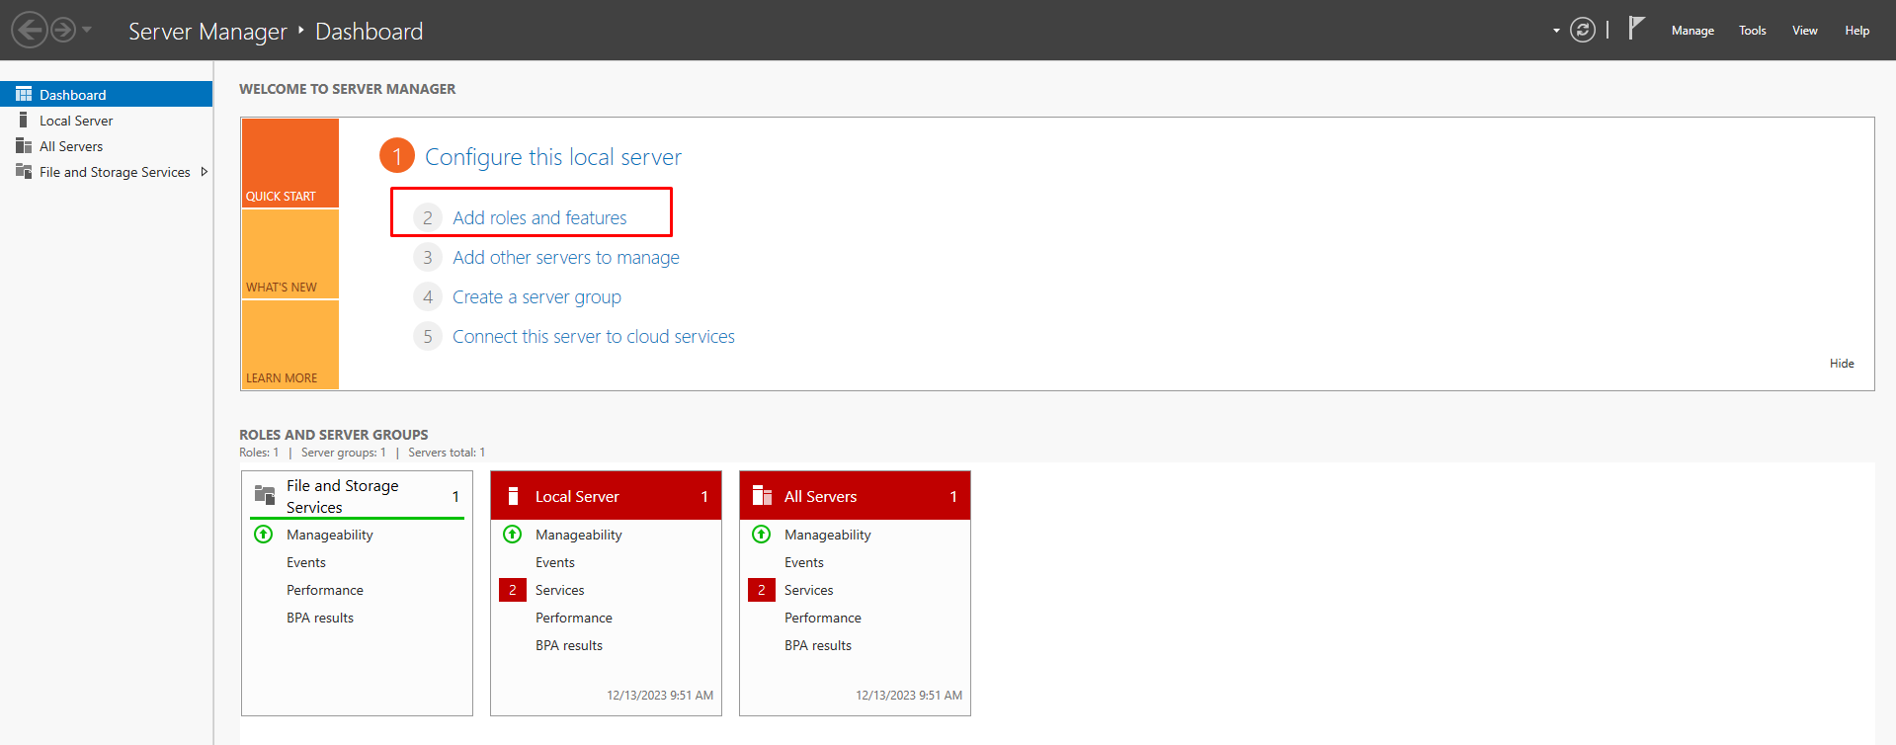This screenshot has width=1896, height=745.
Task: Click the step 5 number circle
Action: [x=427, y=336]
